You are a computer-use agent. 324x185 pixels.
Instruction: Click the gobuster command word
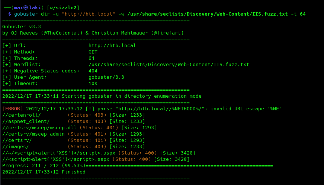[26, 14]
